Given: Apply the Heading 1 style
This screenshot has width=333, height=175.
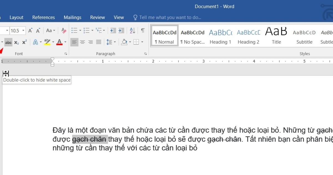Looking at the screenshot, I should (x=220, y=36).
